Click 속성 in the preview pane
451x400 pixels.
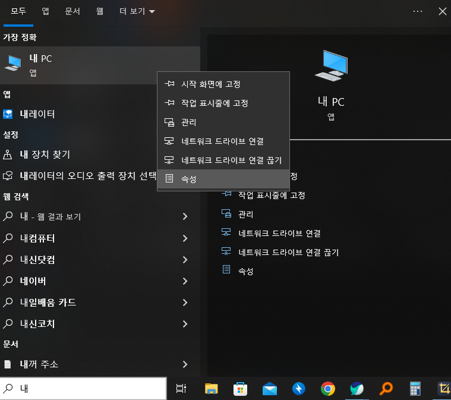pos(245,271)
